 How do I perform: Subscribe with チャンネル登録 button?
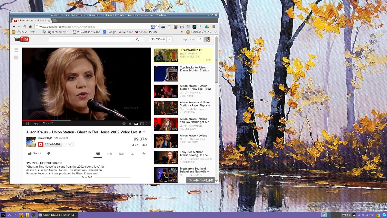coord(50,144)
